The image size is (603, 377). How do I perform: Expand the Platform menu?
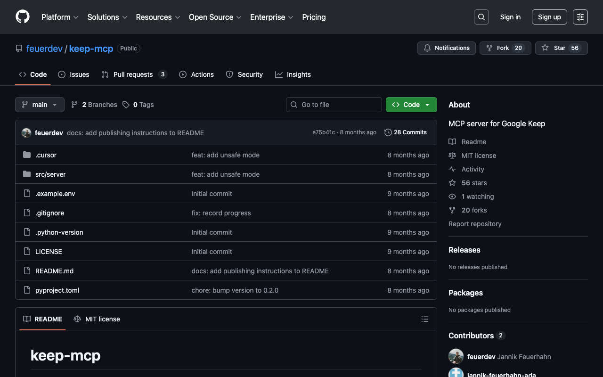click(60, 17)
